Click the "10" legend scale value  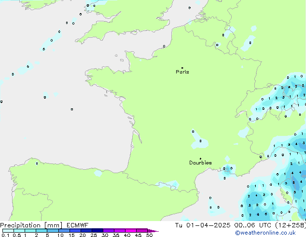60,235
